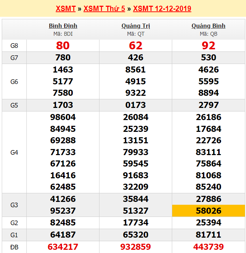The width and height of the screenshot is (246, 253).
Task: Select the G7 result 780
Action: coord(63,58)
